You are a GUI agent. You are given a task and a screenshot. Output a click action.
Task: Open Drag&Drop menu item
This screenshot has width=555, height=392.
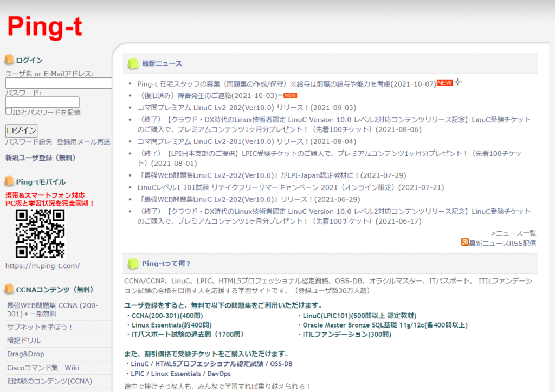(25, 354)
